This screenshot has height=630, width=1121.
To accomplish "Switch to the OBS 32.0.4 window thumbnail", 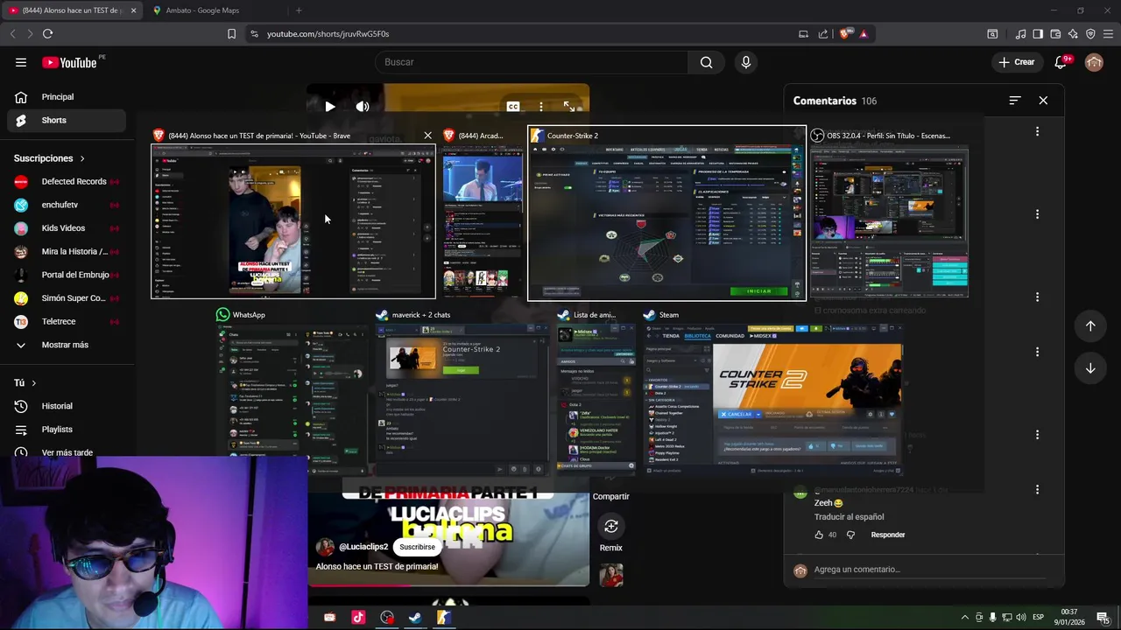I will pos(889,213).
